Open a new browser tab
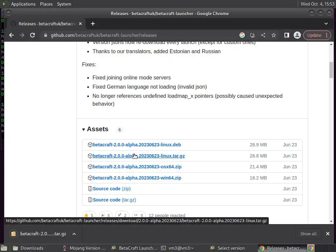This screenshot has height=252, width=336. (x=93, y=24)
